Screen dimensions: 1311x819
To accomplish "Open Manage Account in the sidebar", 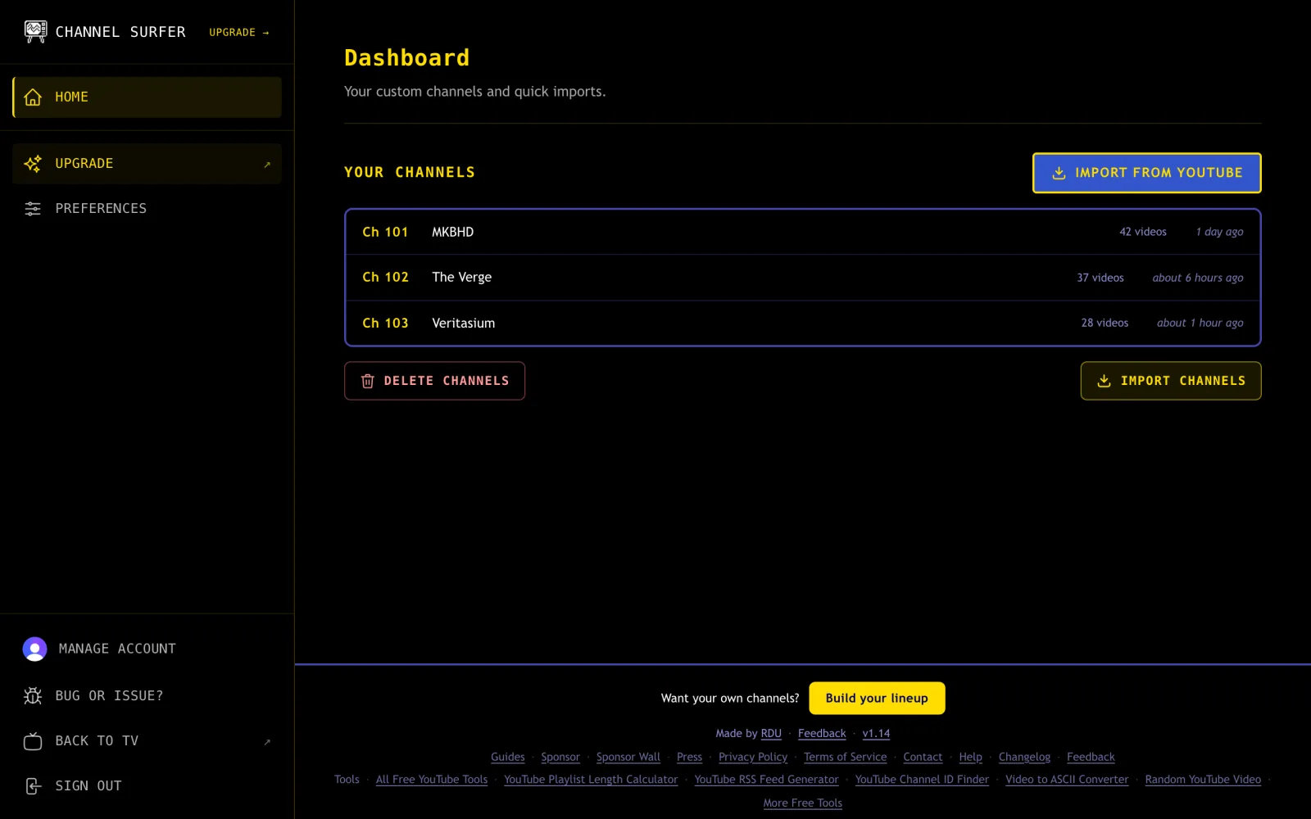I will point(147,649).
